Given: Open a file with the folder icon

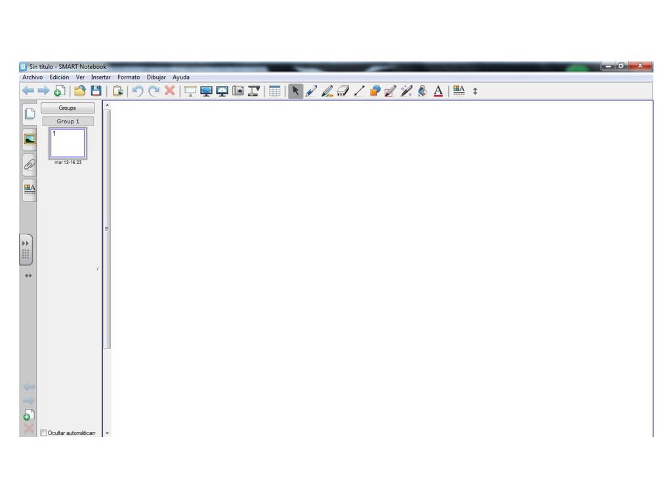Looking at the screenshot, I should pyautogui.click(x=79, y=91).
